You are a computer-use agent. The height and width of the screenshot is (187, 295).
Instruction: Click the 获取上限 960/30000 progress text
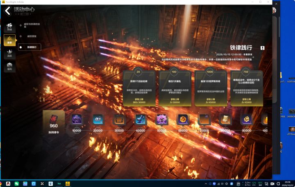click(139, 101)
